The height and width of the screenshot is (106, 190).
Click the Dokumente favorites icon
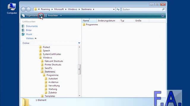[x=23, y=26]
